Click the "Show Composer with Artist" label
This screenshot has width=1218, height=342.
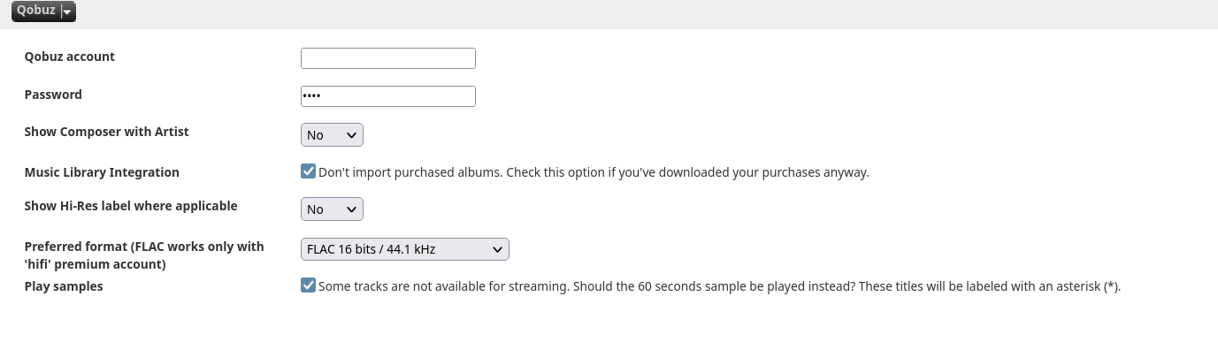tap(107, 132)
